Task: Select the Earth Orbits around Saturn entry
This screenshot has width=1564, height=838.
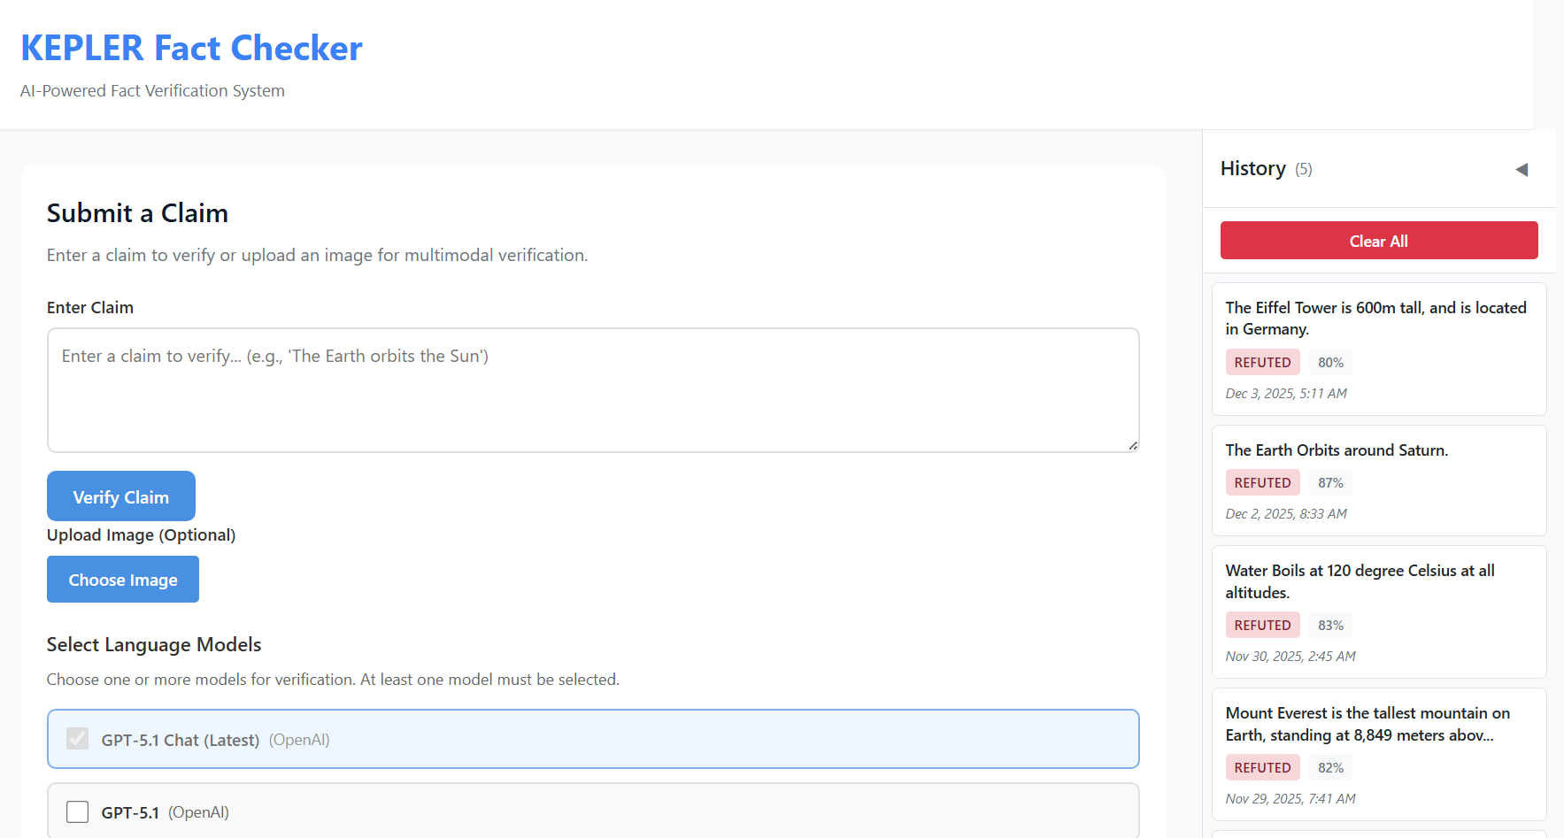Action: coord(1336,450)
